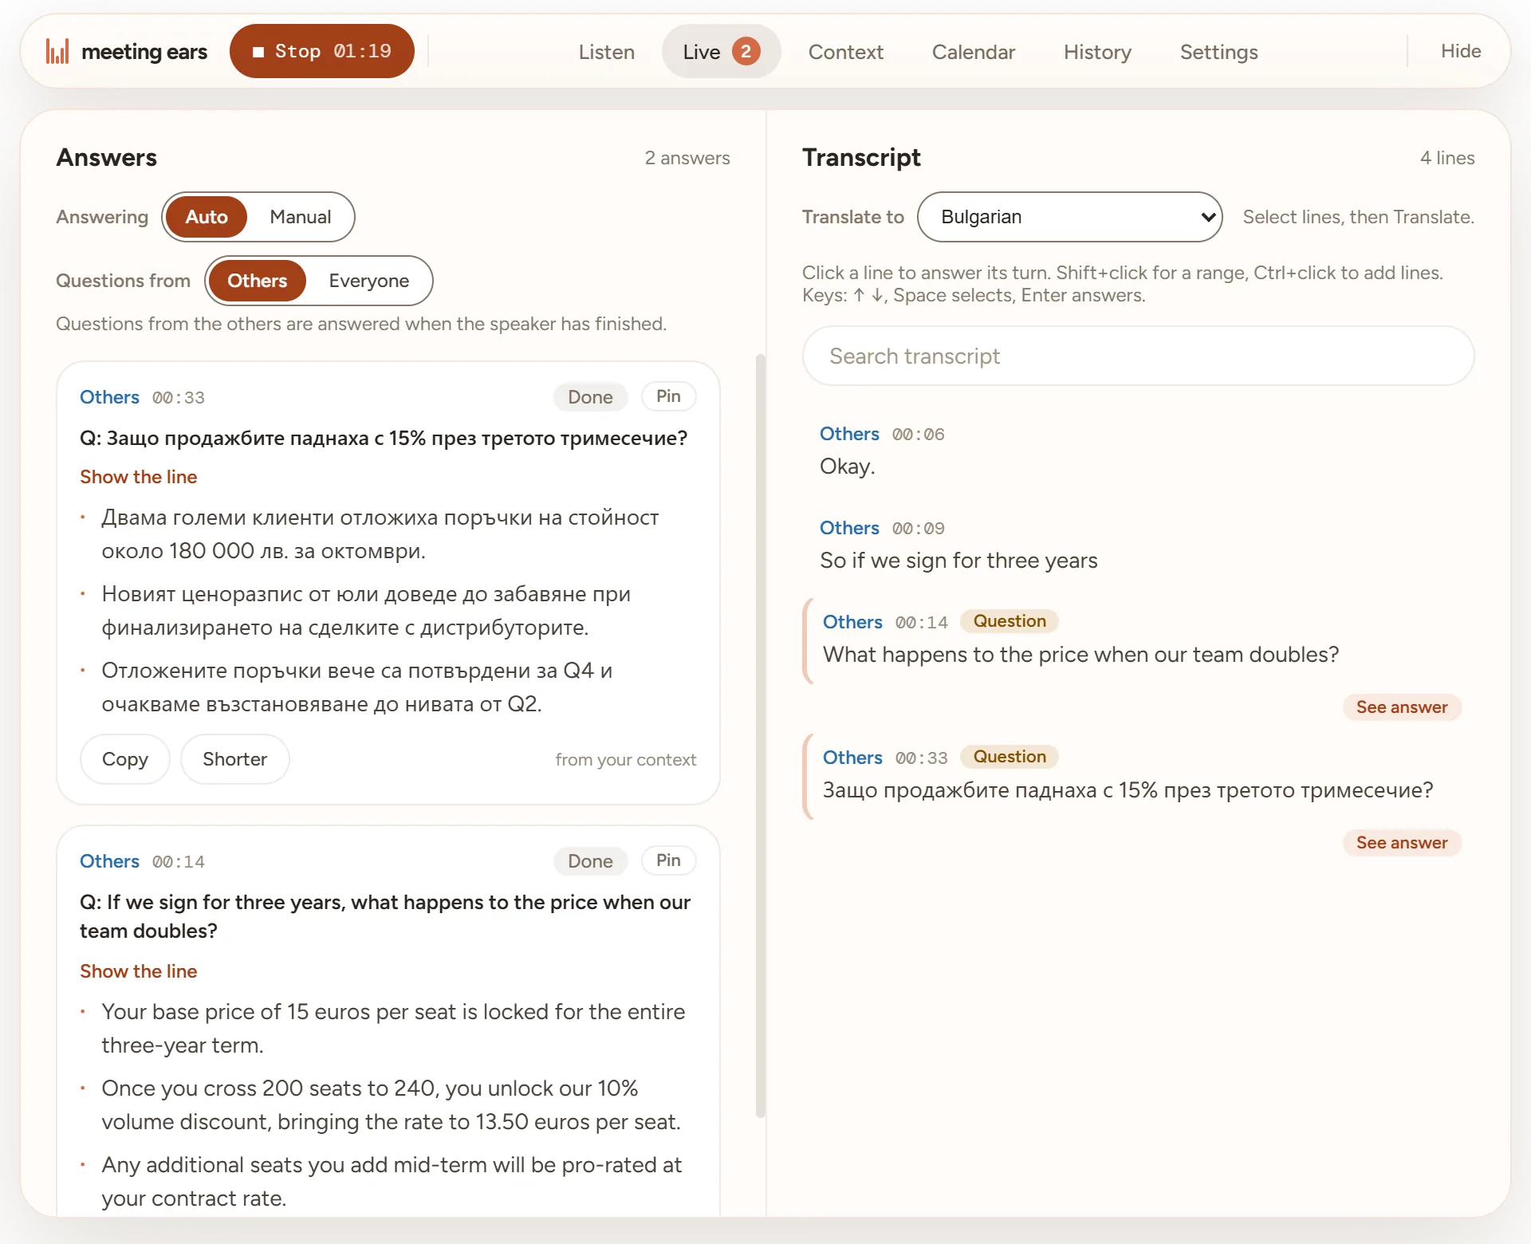Mark the 00:14 answer as Done
The image size is (1531, 1244).
point(590,861)
